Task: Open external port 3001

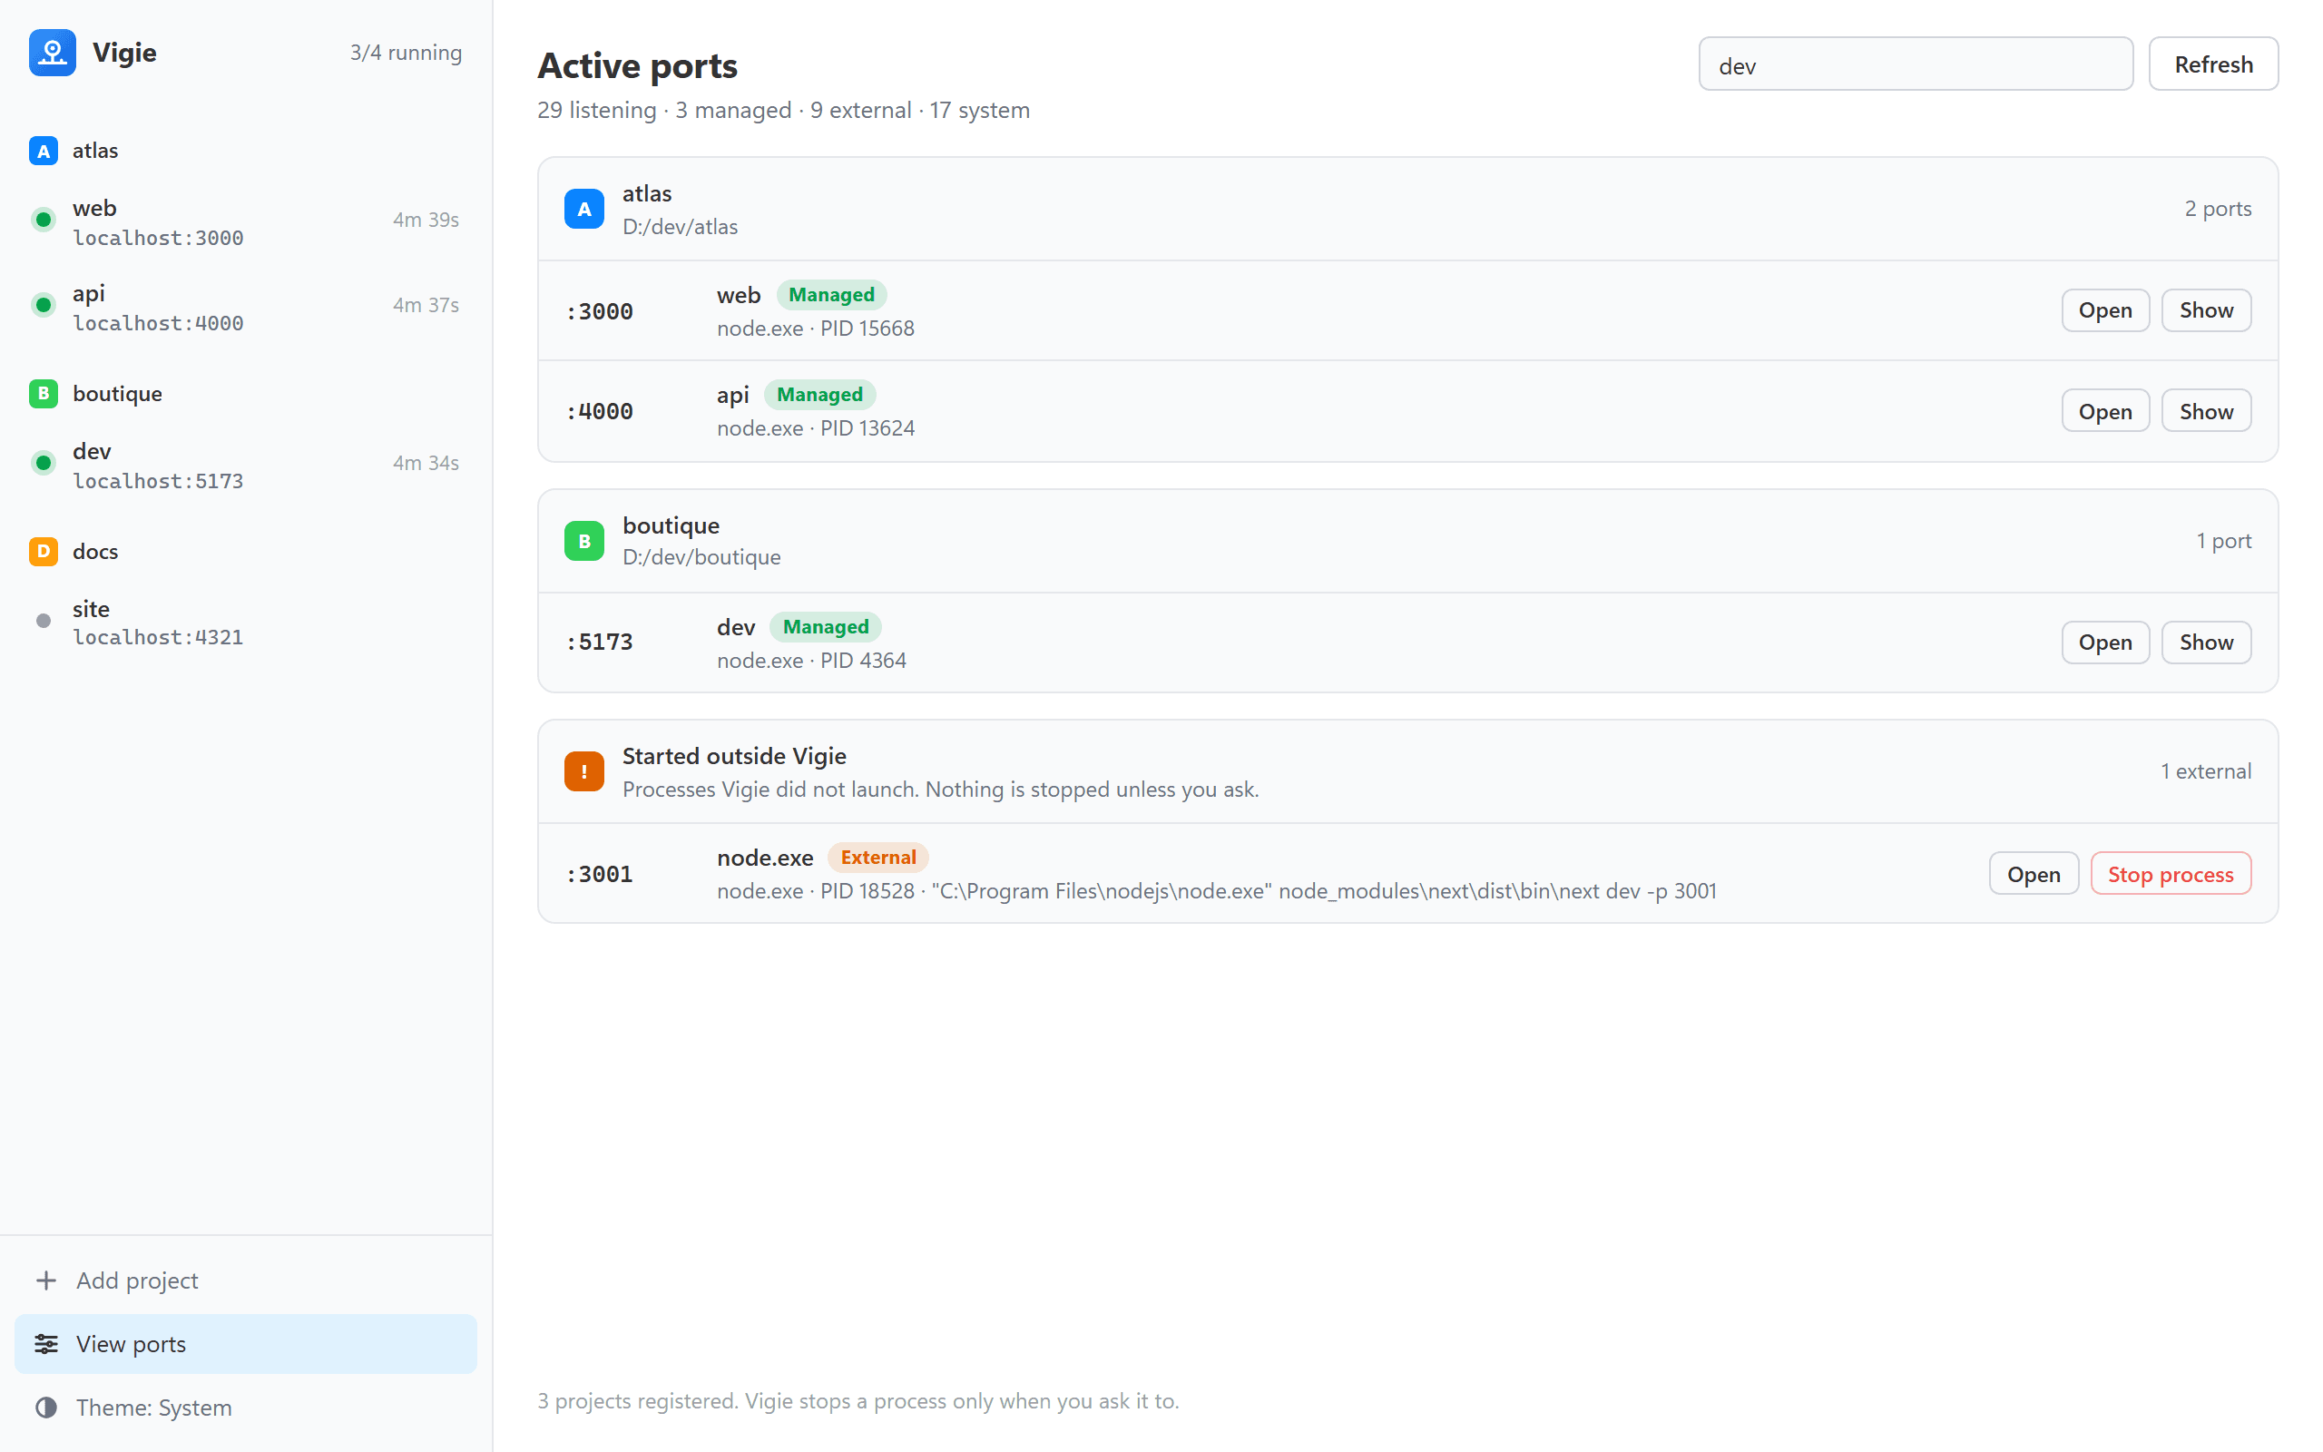Action: [x=2034, y=874]
